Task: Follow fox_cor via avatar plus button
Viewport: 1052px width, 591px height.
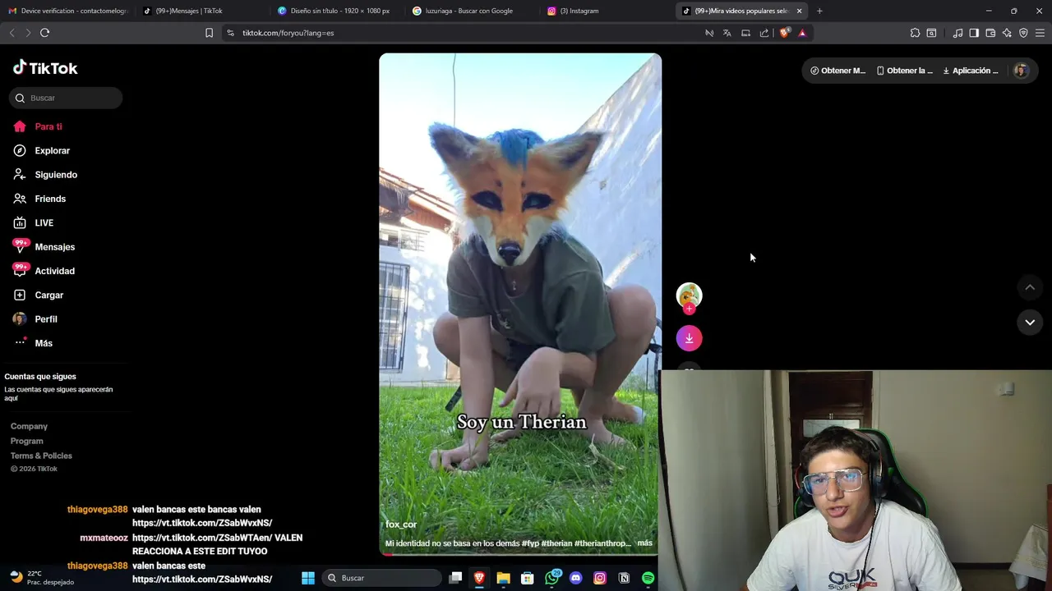Action: [689, 309]
